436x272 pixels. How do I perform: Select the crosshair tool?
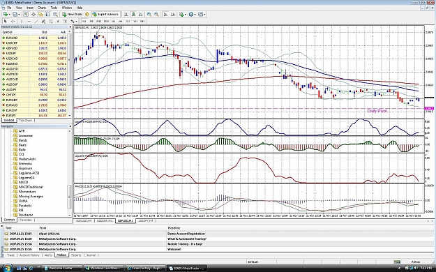(13, 21)
